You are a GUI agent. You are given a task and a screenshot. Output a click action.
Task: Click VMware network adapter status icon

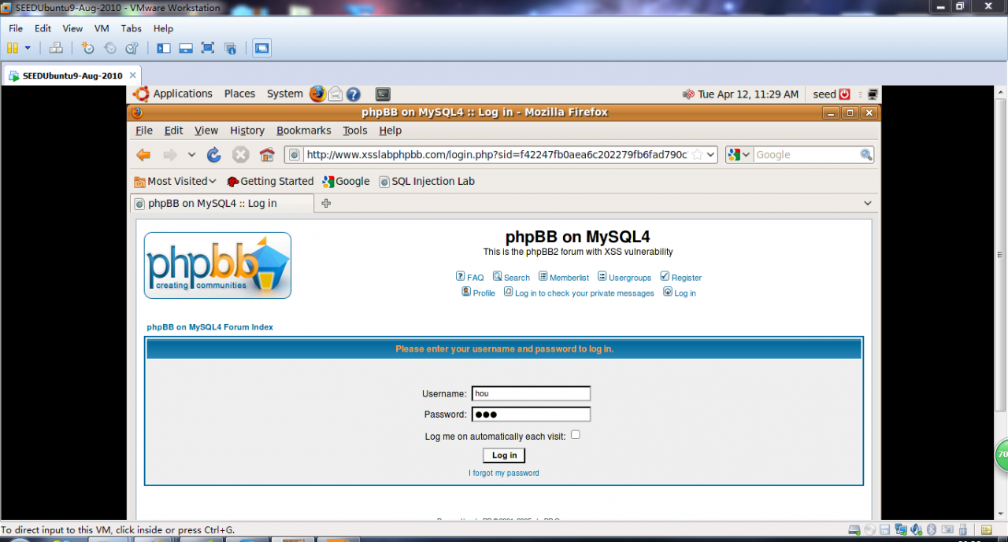[x=900, y=529]
